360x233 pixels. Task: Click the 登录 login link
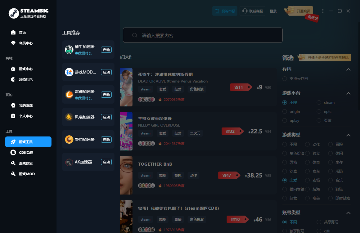click(273, 11)
